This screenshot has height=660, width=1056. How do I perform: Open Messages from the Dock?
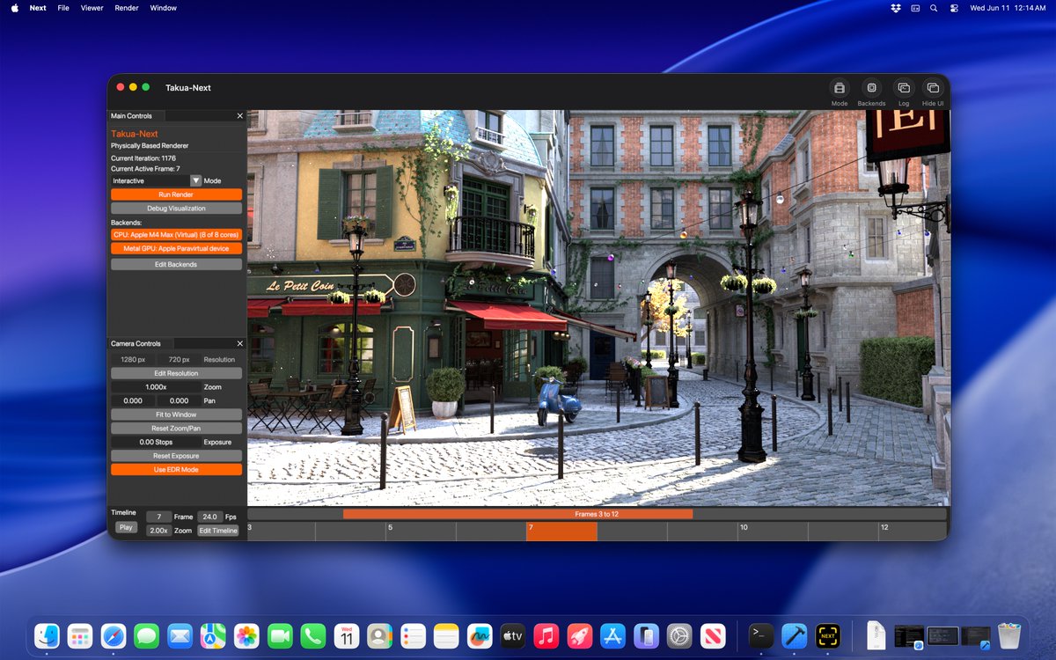click(147, 635)
